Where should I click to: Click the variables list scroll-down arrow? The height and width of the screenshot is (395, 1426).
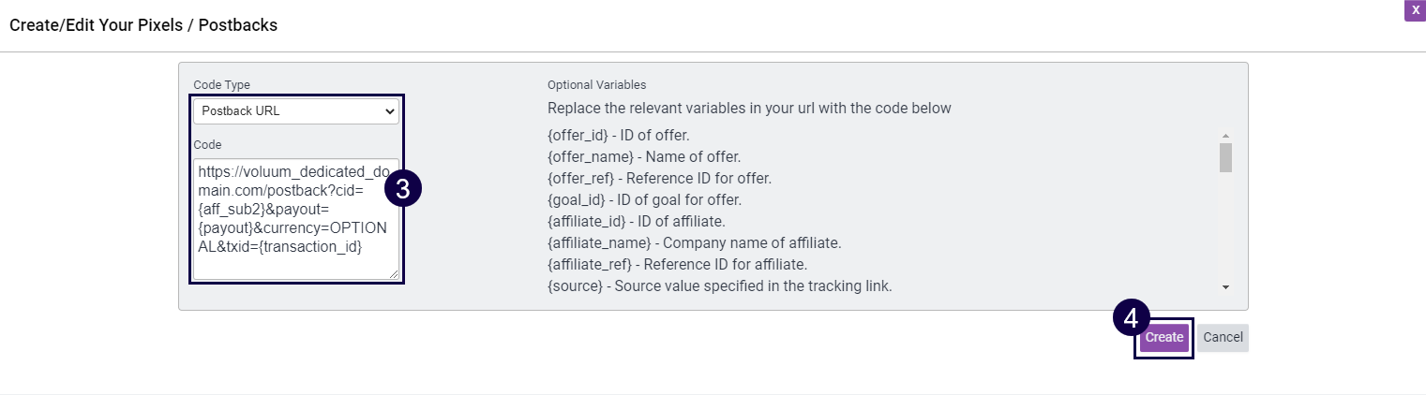pyautogui.click(x=1225, y=286)
